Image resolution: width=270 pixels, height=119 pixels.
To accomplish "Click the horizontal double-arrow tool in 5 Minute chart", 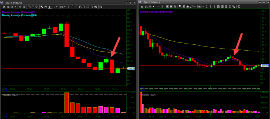I will (53, 7).
